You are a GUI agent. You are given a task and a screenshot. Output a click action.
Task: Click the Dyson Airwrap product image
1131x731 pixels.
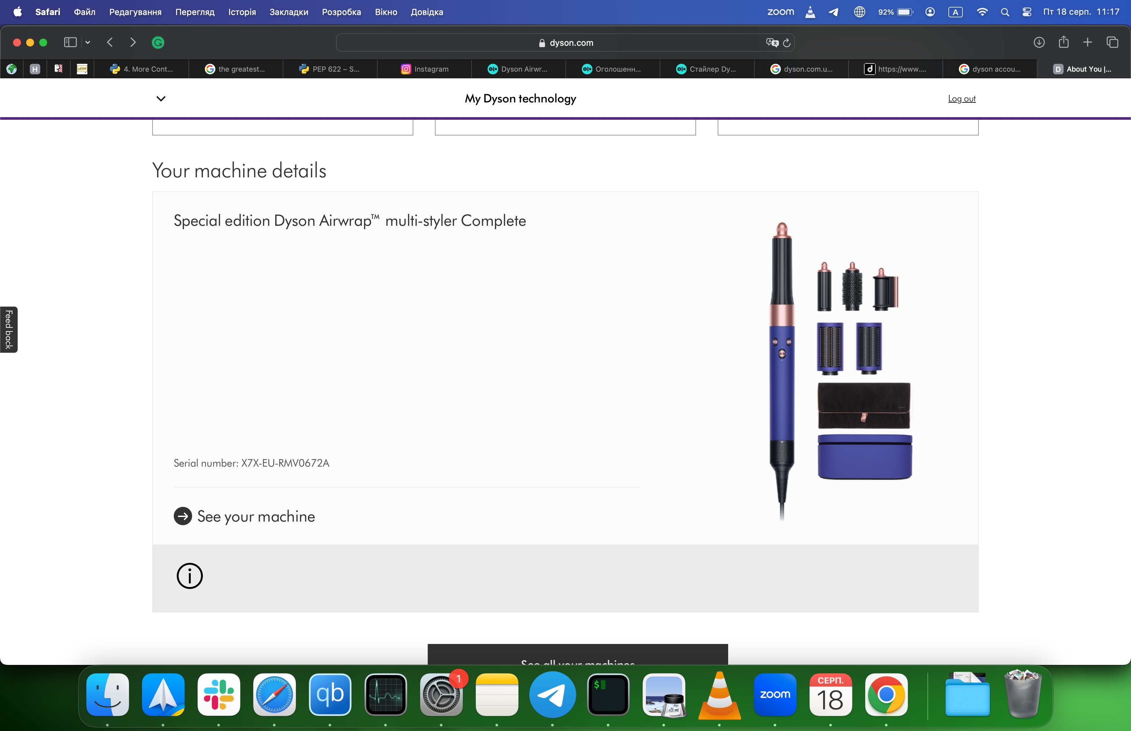click(x=840, y=371)
